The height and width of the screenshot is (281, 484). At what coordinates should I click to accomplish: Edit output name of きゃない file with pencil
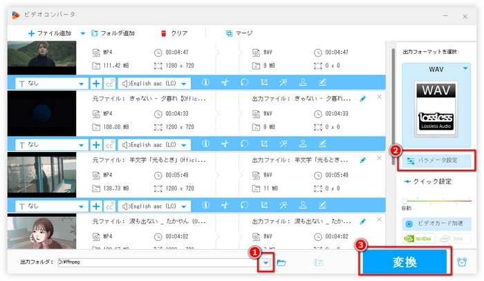coord(364,98)
